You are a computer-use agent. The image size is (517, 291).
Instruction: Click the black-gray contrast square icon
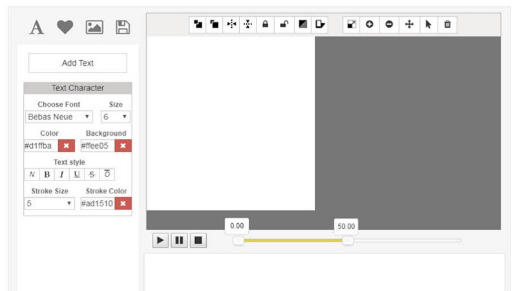point(302,25)
